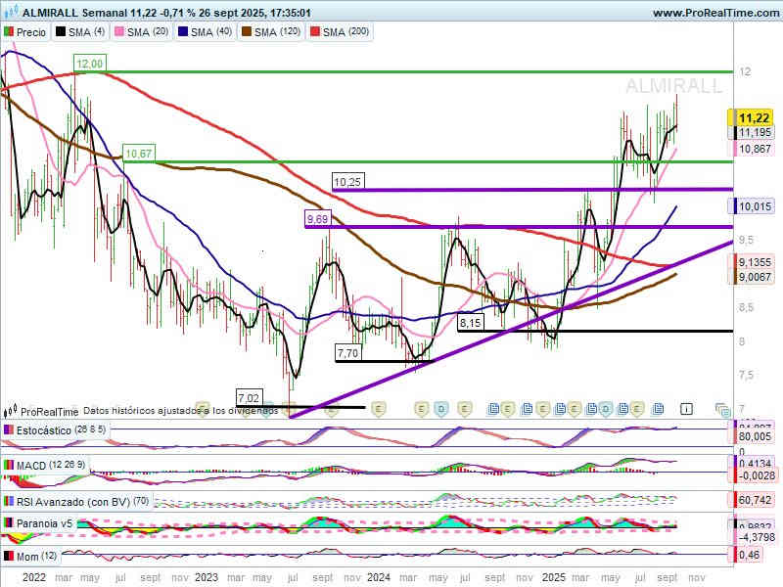The height and width of the screenshot is (587, 783).
Task: Click the 80,005 Estocástico value
Action: tap(754, 436)
